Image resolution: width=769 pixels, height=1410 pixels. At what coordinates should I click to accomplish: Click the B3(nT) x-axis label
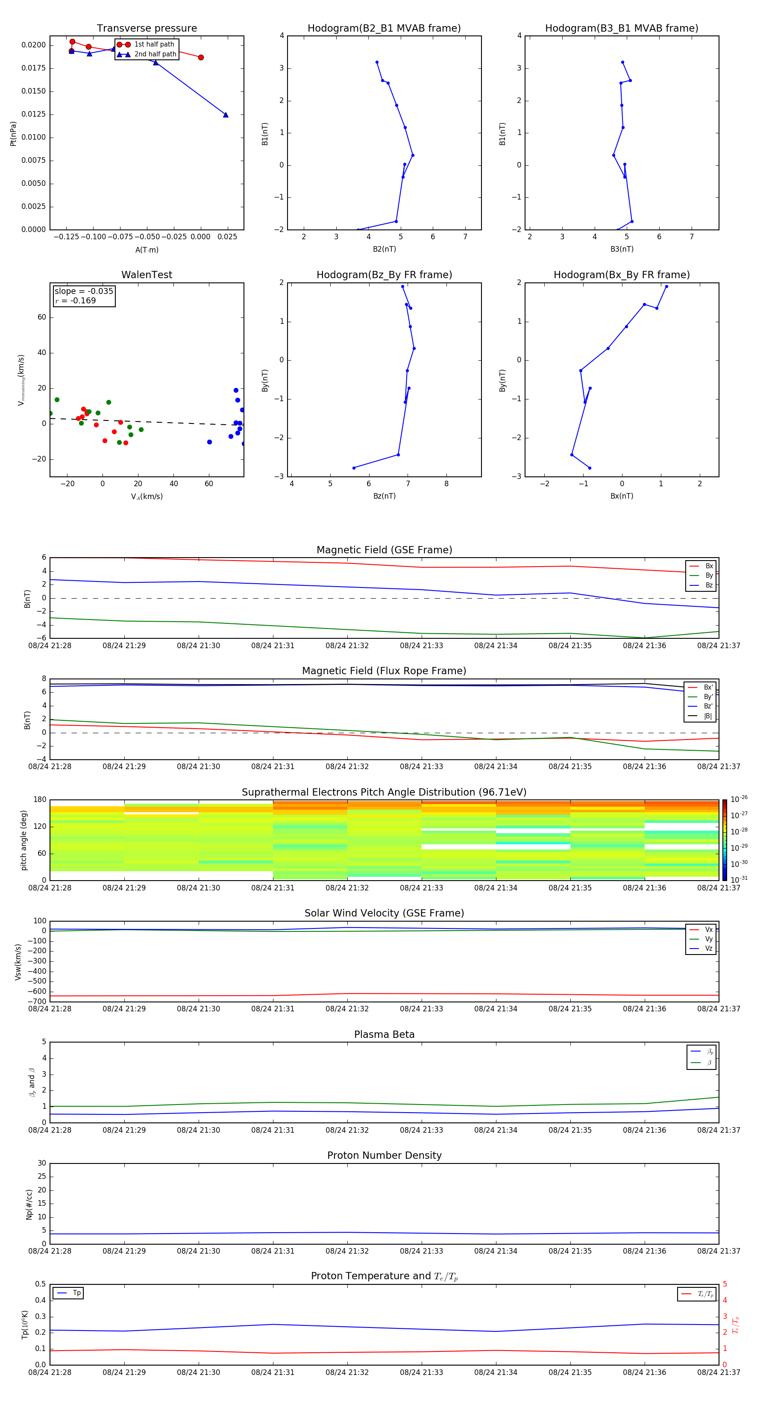622,249
